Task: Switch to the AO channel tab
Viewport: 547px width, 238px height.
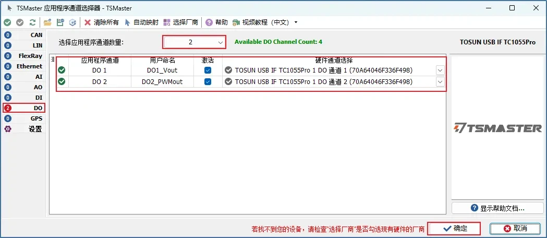Action: [x=23, y=87]
